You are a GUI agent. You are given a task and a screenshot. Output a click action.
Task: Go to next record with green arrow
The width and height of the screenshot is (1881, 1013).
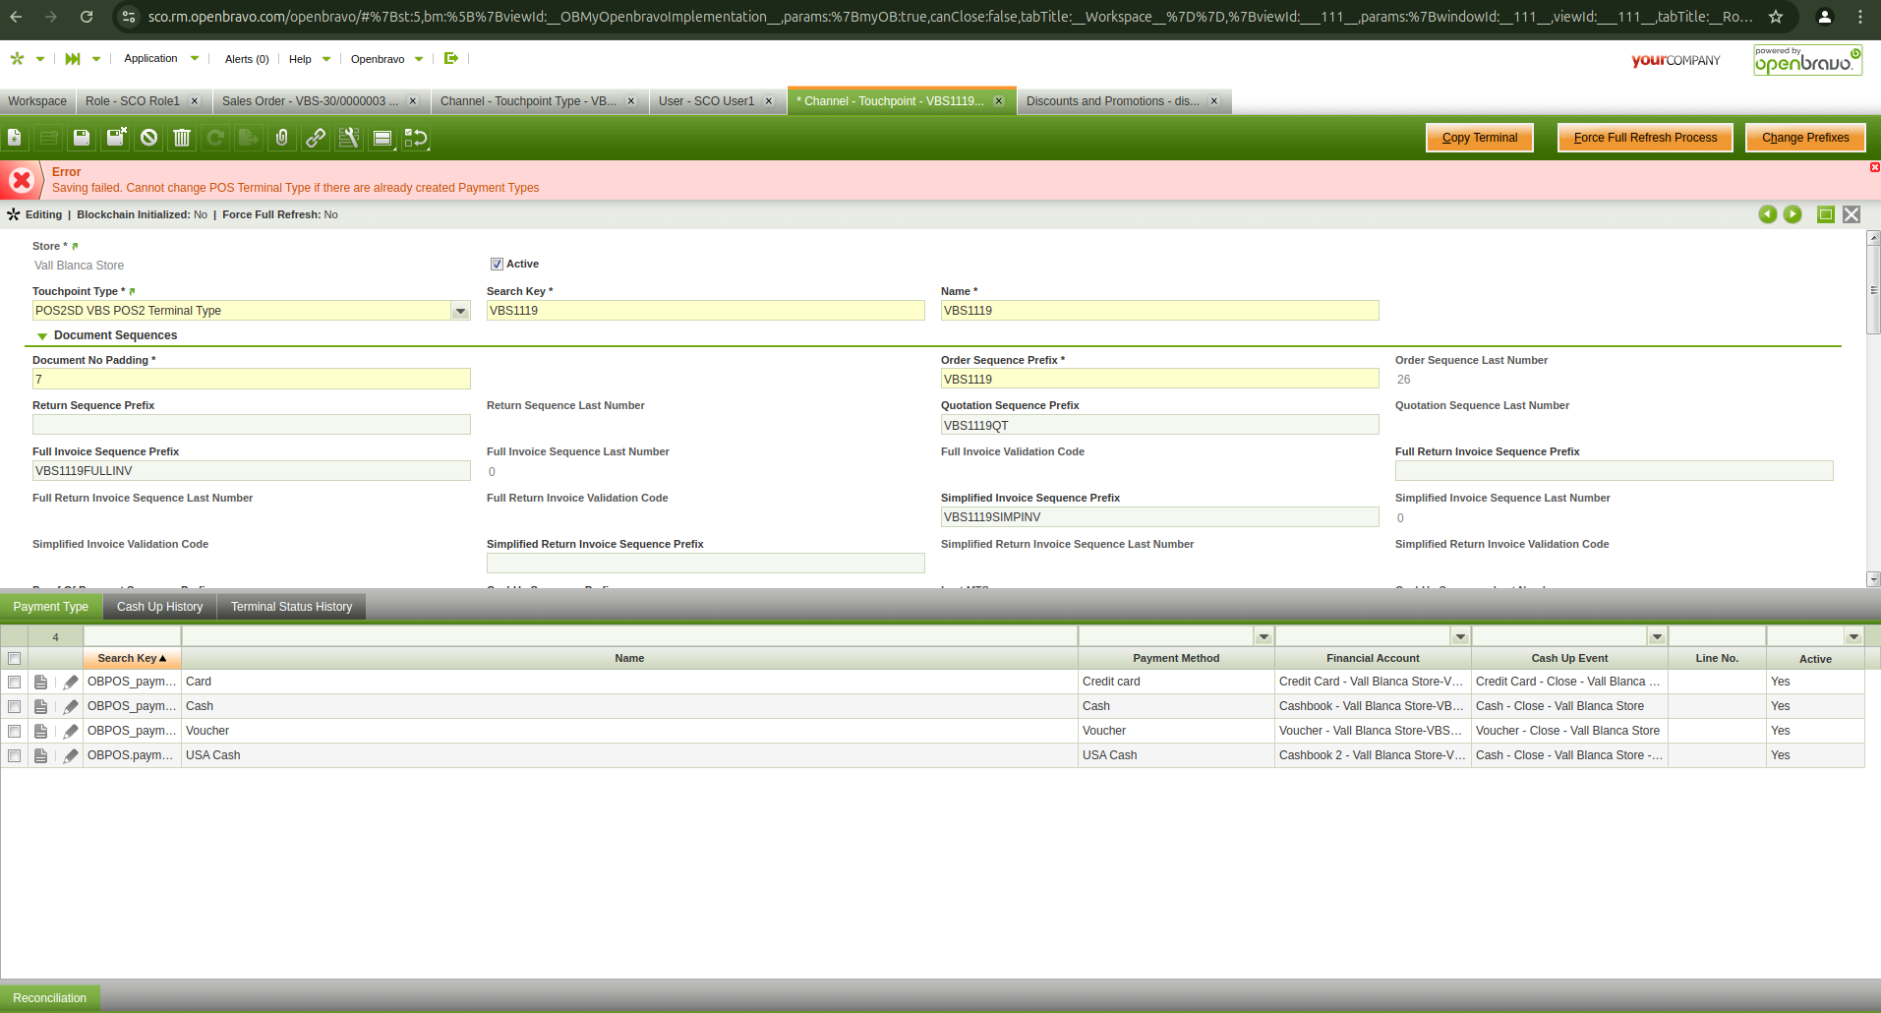pos(1793,214)
